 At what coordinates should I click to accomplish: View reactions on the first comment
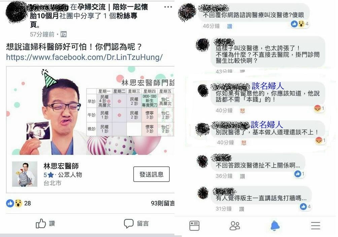coord(300,24)
